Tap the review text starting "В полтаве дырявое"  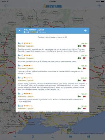(47, 61)
